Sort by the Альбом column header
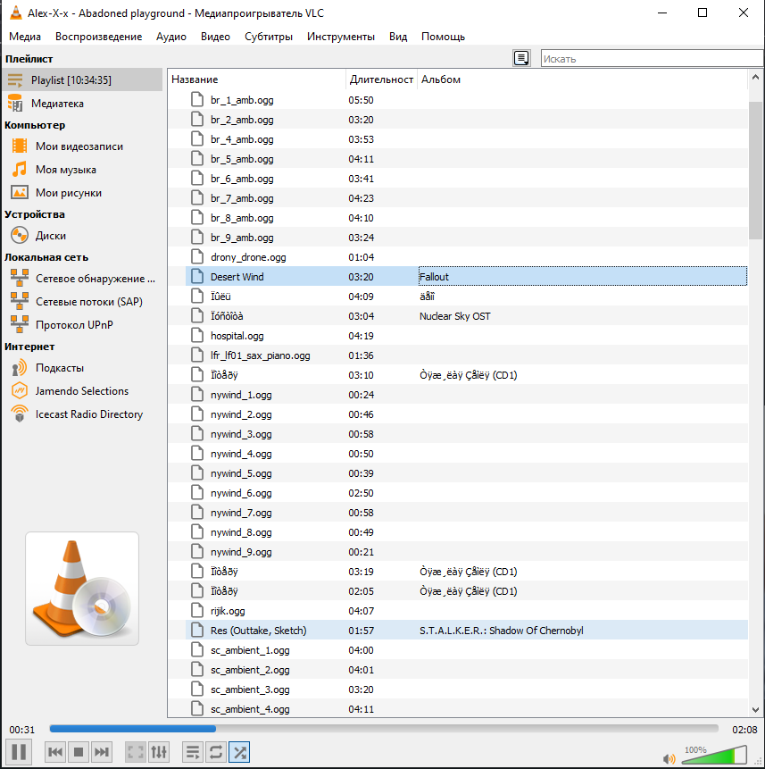Image resolution: width=765 pixels, height=769 pixels. [x=582, y=79]
